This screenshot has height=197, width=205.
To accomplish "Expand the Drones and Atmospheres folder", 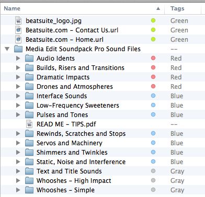I will pyautogui.click(x=18, y=87).
